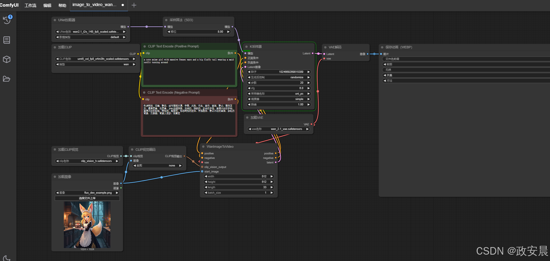Screen dimensions: 550x261
Task: Click VAE解码 图像 output socket
Action: click(x=368, y=54)
